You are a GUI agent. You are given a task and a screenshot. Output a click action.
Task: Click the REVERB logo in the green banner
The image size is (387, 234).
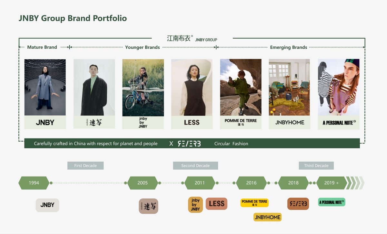click(x=189, y=144)
